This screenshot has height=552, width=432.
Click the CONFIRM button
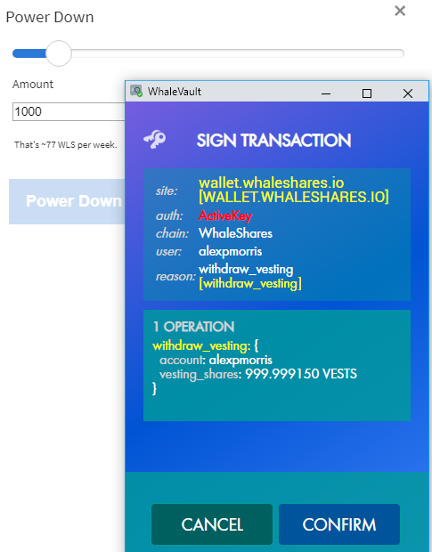point(339,524)
